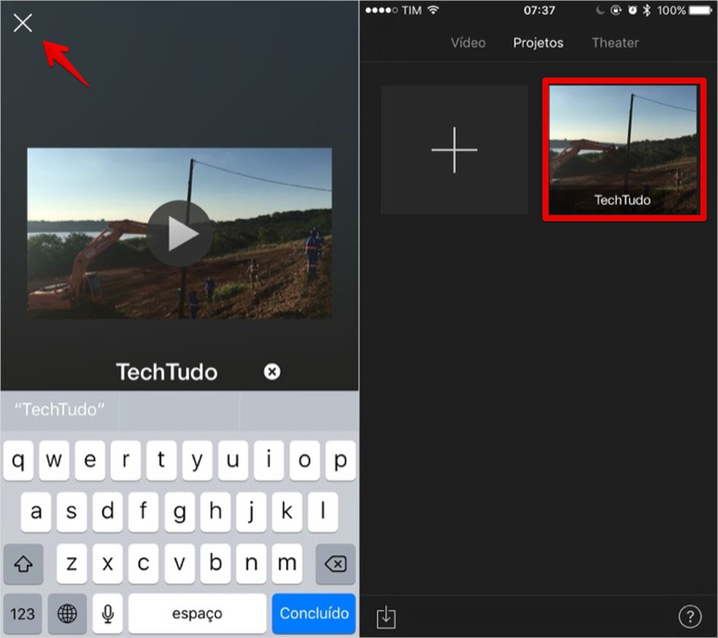Tap the b key
The height and width of the screenshot is (638, 718).
[x=215, y=564]
